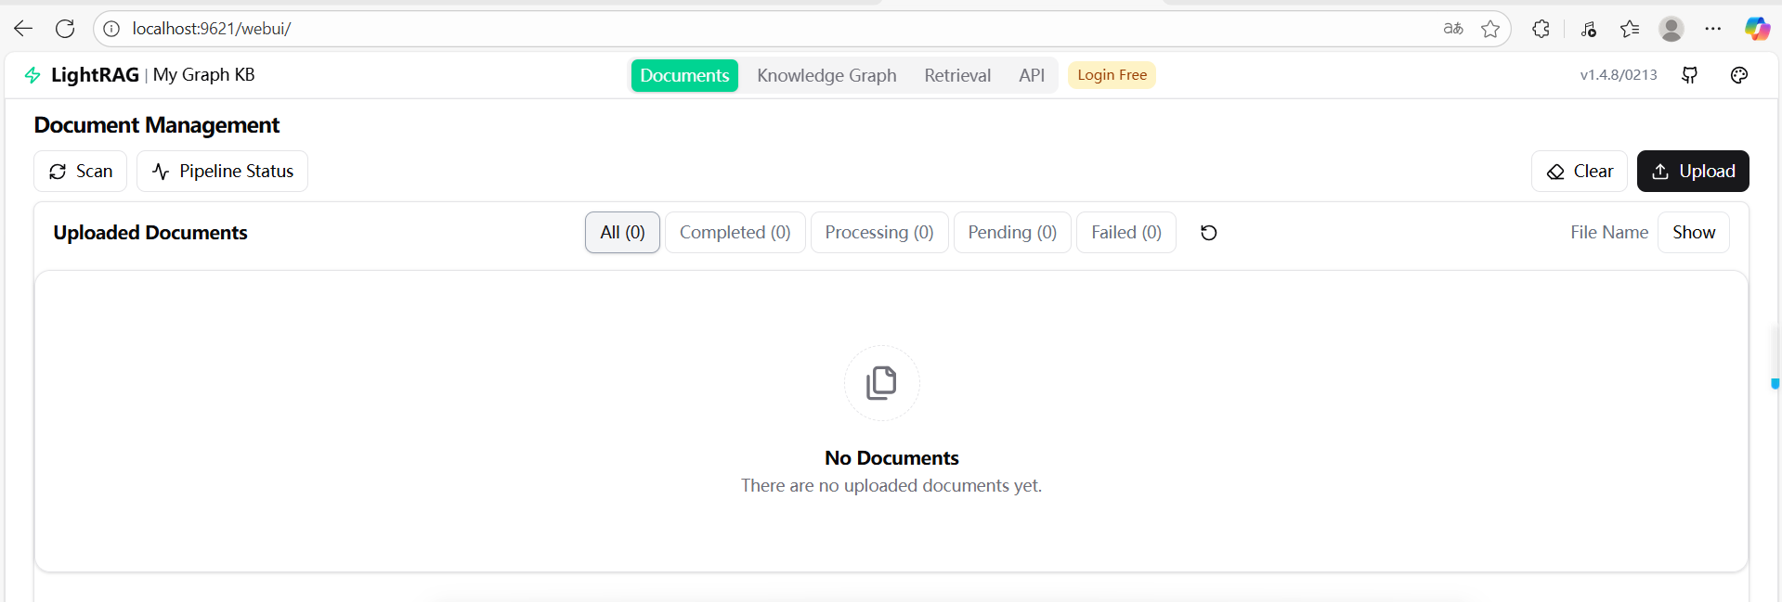
Task: Toggle the File Name Show button
Action: click(1693, 232)
